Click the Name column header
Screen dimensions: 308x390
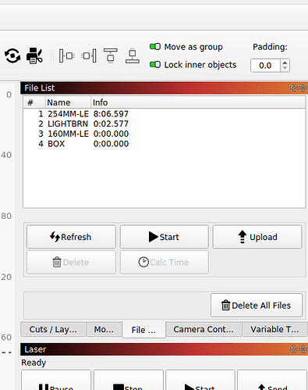(68, 102)
